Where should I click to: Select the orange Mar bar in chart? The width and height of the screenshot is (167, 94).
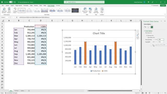(85, 53)
